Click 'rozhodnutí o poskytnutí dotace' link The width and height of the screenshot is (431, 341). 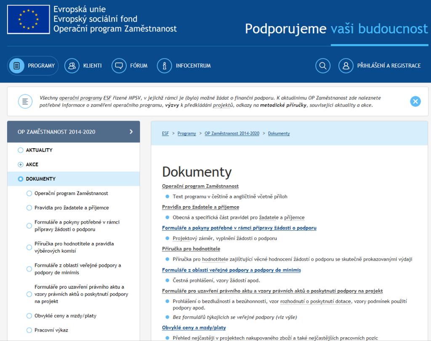click(x=316, y=301)
